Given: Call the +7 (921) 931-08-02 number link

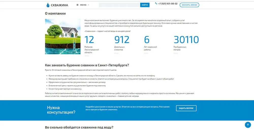Looking at the screenshot, I should [x=168, y=4].
